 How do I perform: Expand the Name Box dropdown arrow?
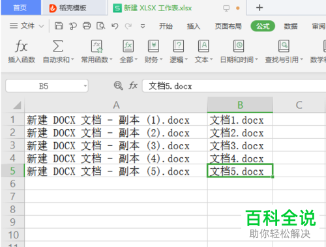coord(85,86)
